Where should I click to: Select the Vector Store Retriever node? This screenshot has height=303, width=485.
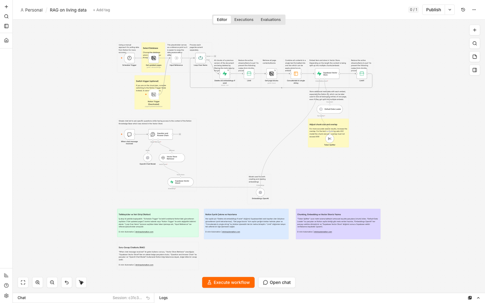point(172,158)
